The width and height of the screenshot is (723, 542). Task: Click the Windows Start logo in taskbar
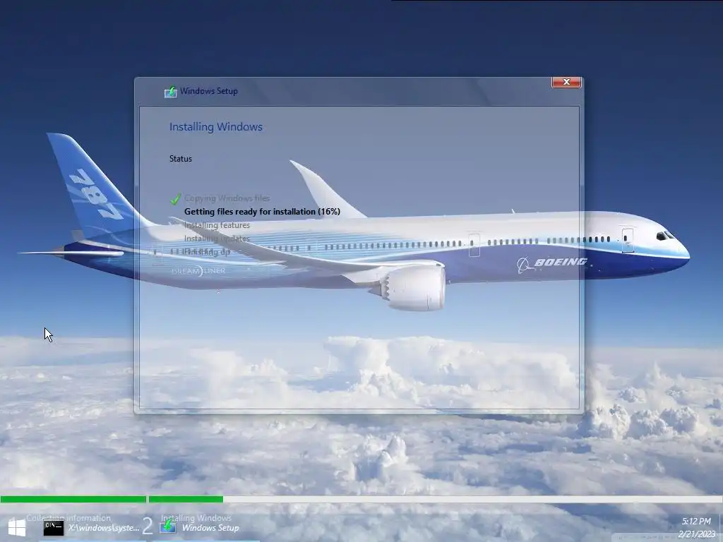17,527
